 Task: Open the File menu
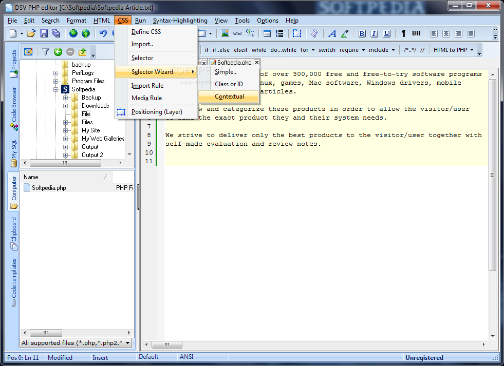[12, 21]
